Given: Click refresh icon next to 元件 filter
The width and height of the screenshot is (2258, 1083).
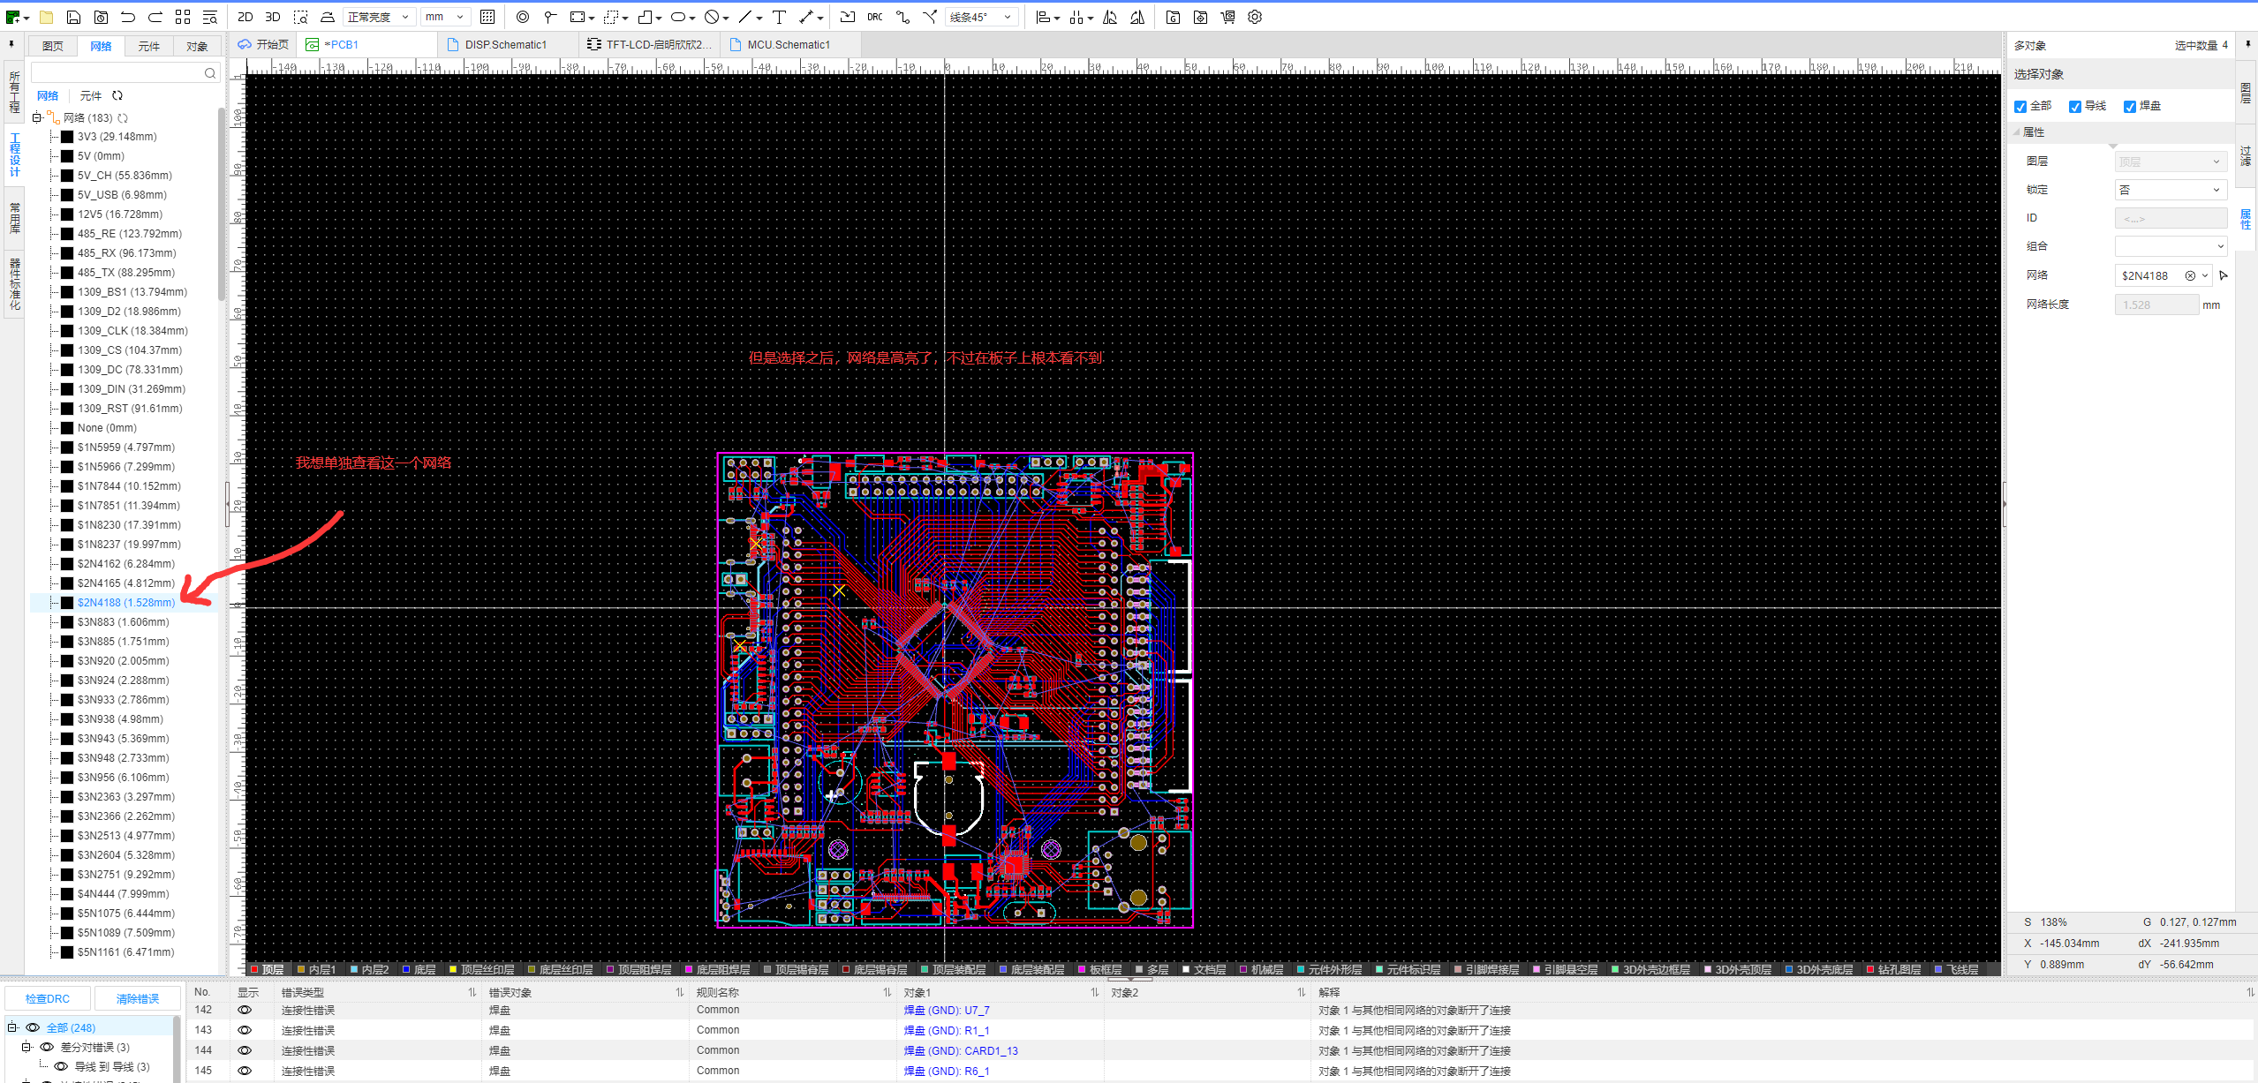Looking at the screenshot, I should coord(117,95).
